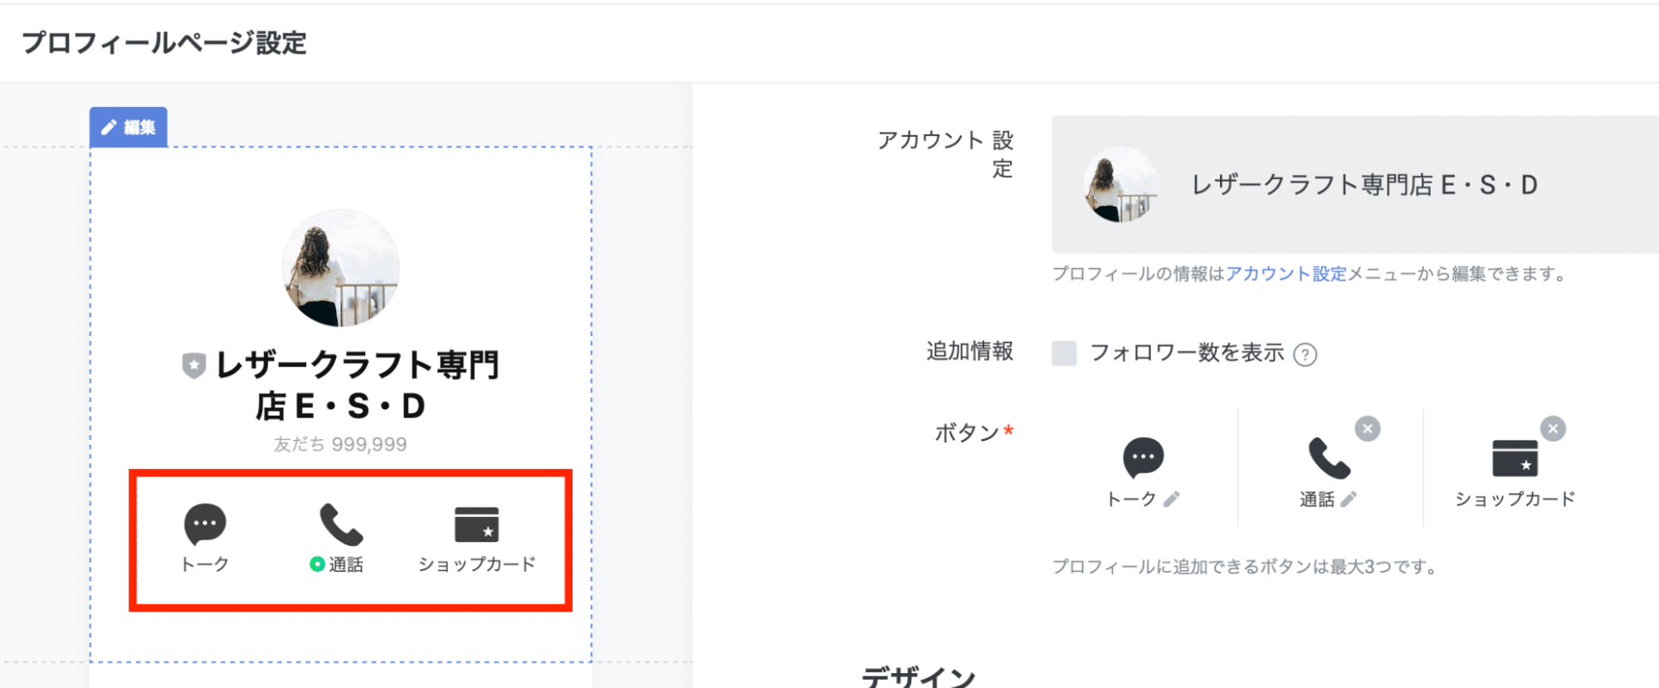Select the ショップカード button setting icon

1515,458
